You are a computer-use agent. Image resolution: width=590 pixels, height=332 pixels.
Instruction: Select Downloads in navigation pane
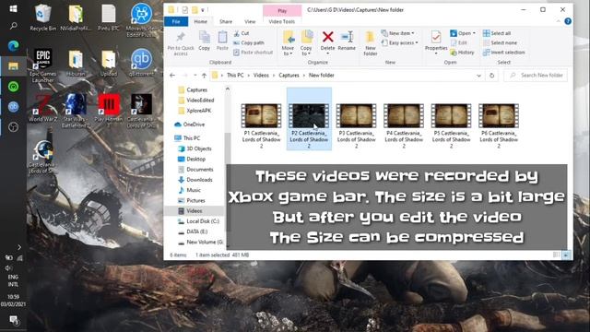pos(199,180)
